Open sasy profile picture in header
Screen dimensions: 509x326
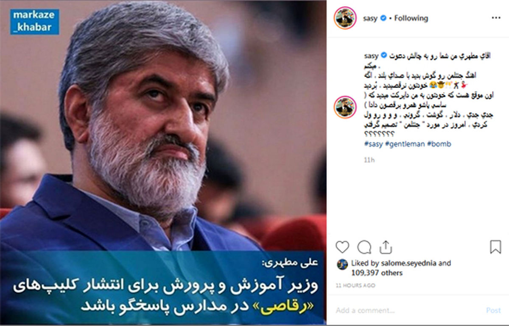pos(345,18)
